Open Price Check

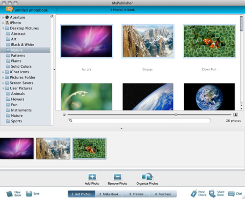tap(194, 194)
